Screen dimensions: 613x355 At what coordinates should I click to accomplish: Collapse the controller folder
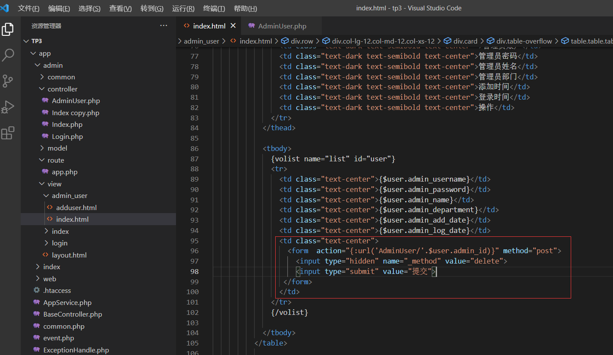(x=62, y=89)
